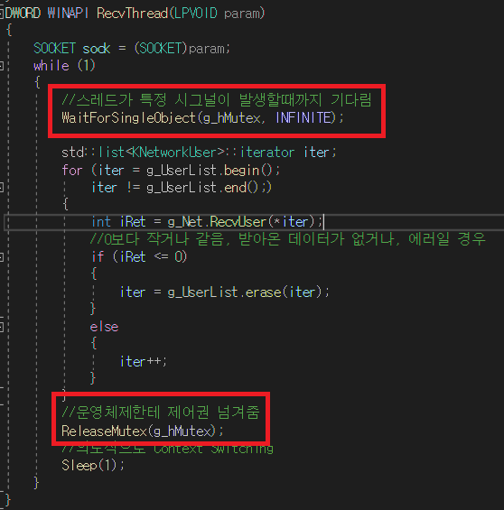The image size is (504, 510).
Task: Click the ReleaseMutex function call
Action: [104, 431]
